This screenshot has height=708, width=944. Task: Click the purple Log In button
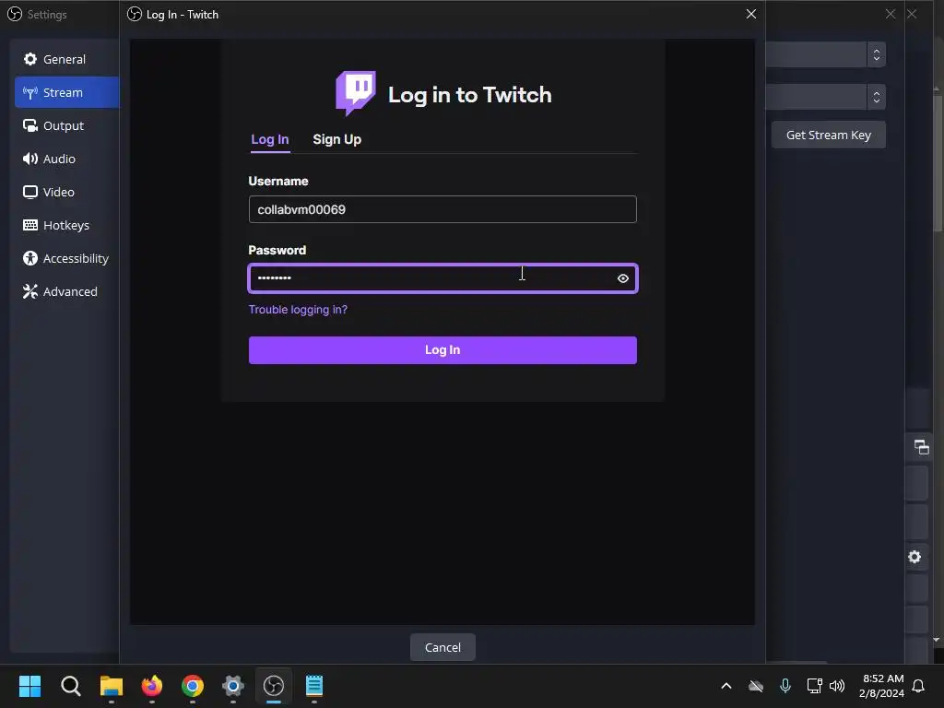442,349
